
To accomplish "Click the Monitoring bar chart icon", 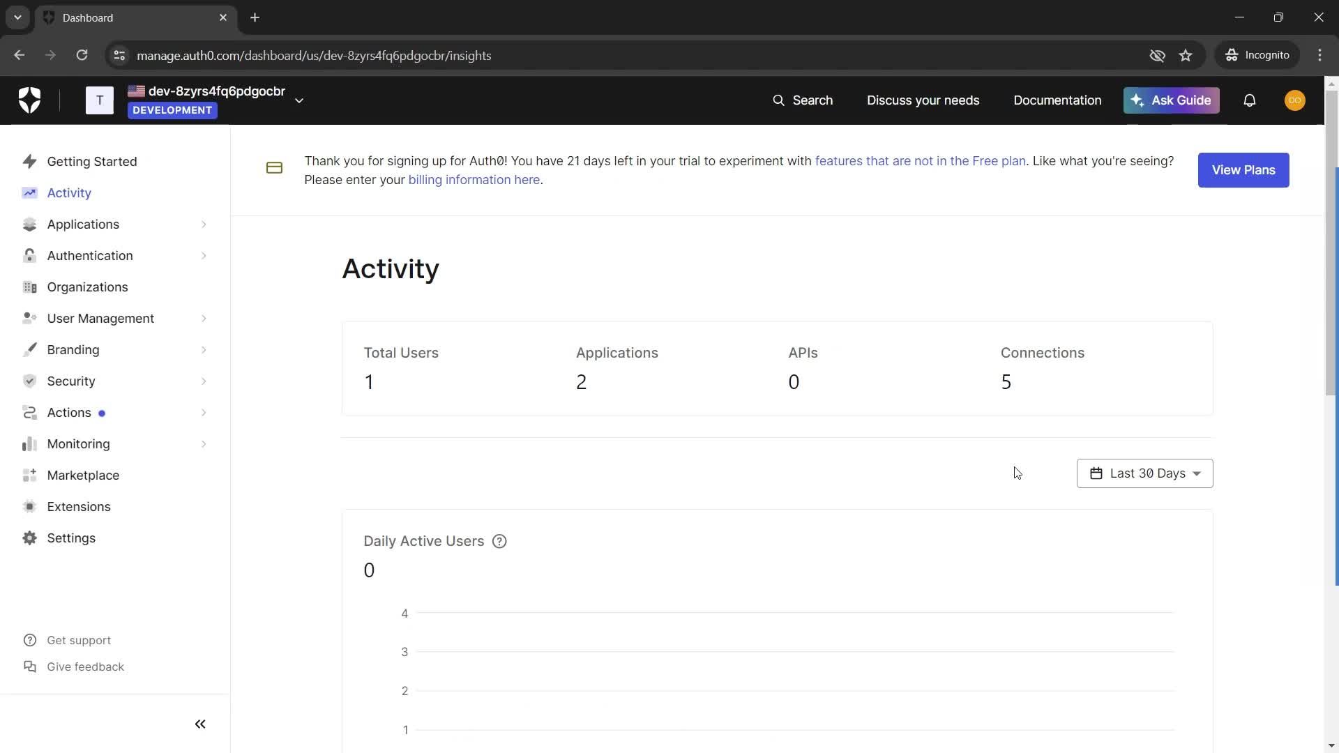I will [29, 443].
